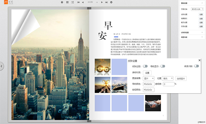
Task: Open the 位置 填充 dropdown
Action: [168, 78]
